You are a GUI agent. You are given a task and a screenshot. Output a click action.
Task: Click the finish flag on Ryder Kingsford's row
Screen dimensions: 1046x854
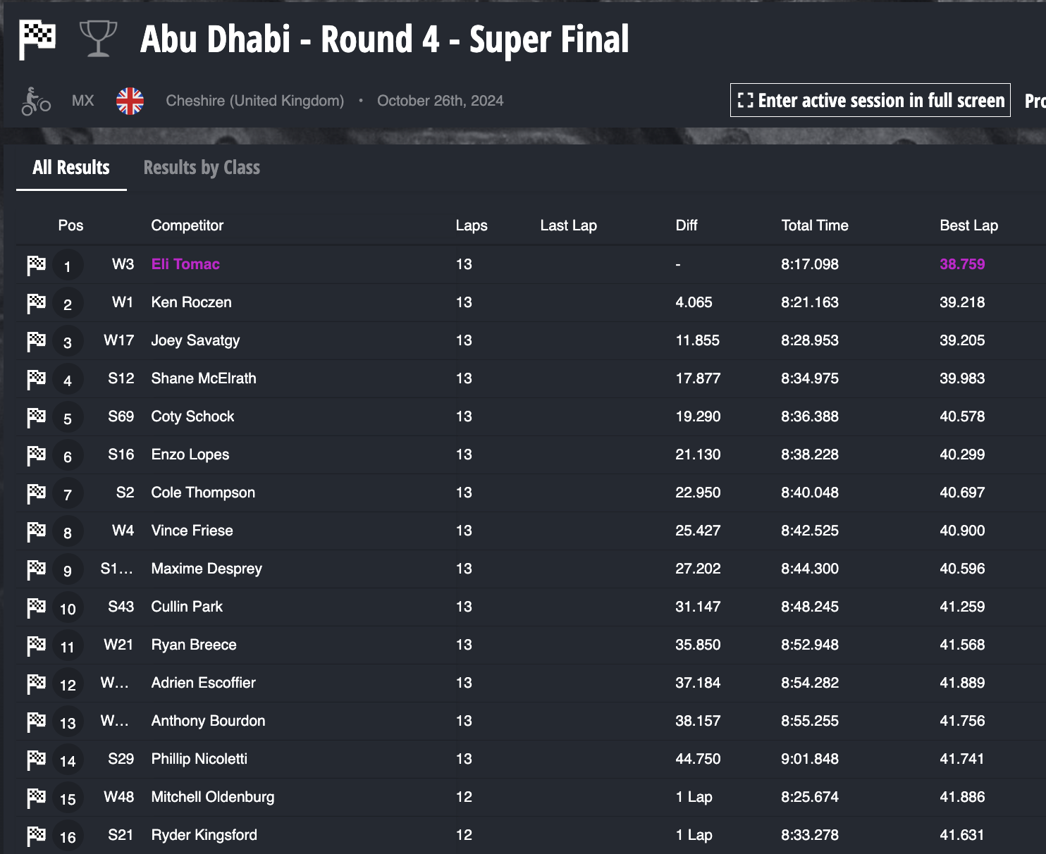[36, 836]
